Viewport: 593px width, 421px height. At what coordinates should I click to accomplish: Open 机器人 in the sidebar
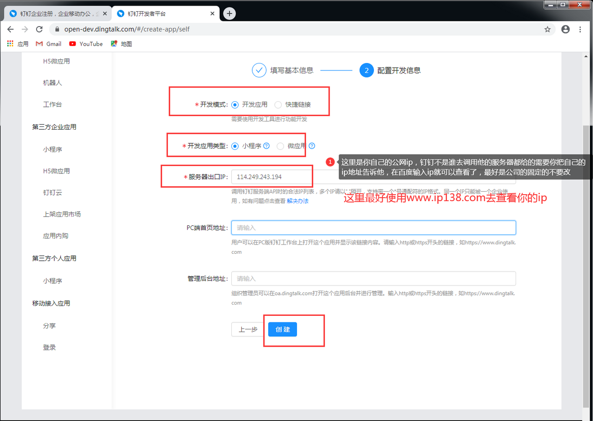pos(53,83)
